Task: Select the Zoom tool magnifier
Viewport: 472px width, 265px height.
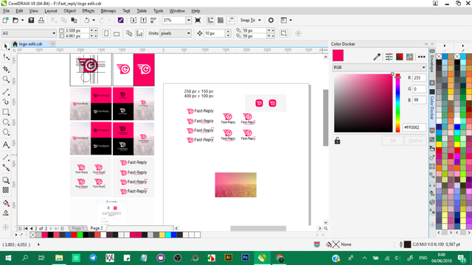Action: coord(5,79)
